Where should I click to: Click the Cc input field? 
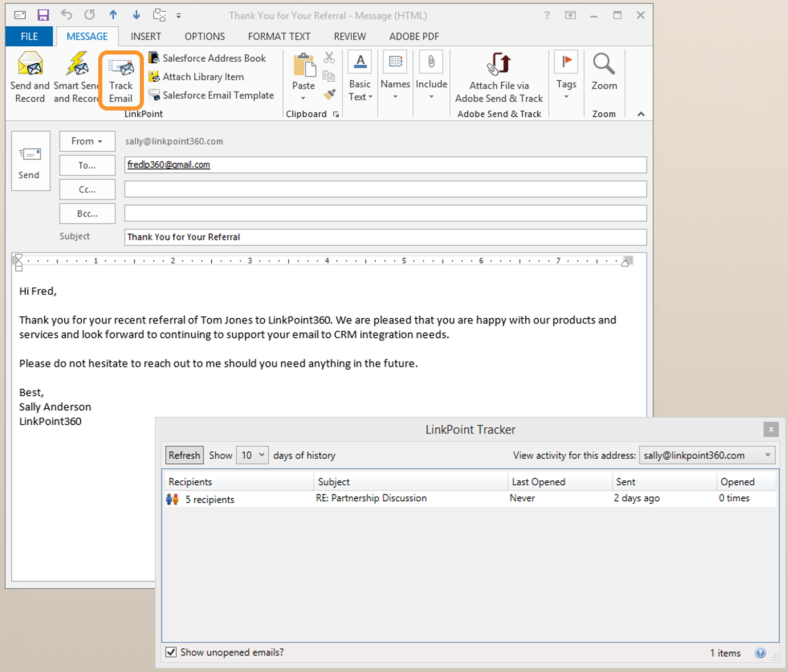(x=386, y=189)
